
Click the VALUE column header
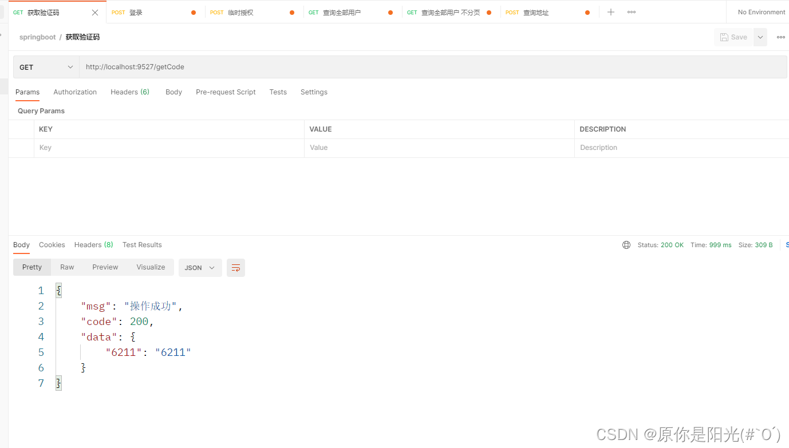click(x=321, y=129)
